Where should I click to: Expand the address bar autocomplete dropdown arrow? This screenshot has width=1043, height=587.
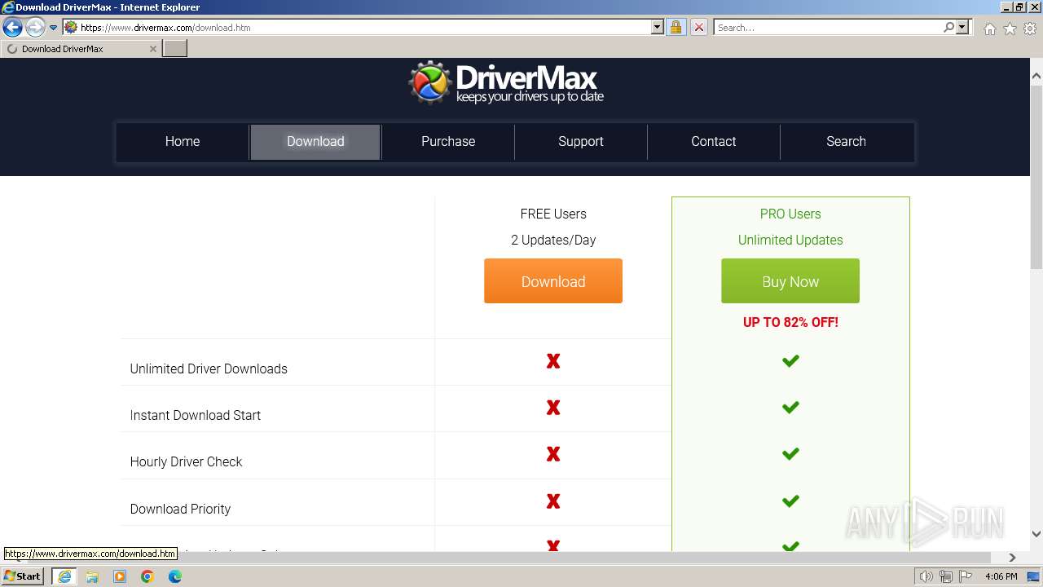coord(658,28)
